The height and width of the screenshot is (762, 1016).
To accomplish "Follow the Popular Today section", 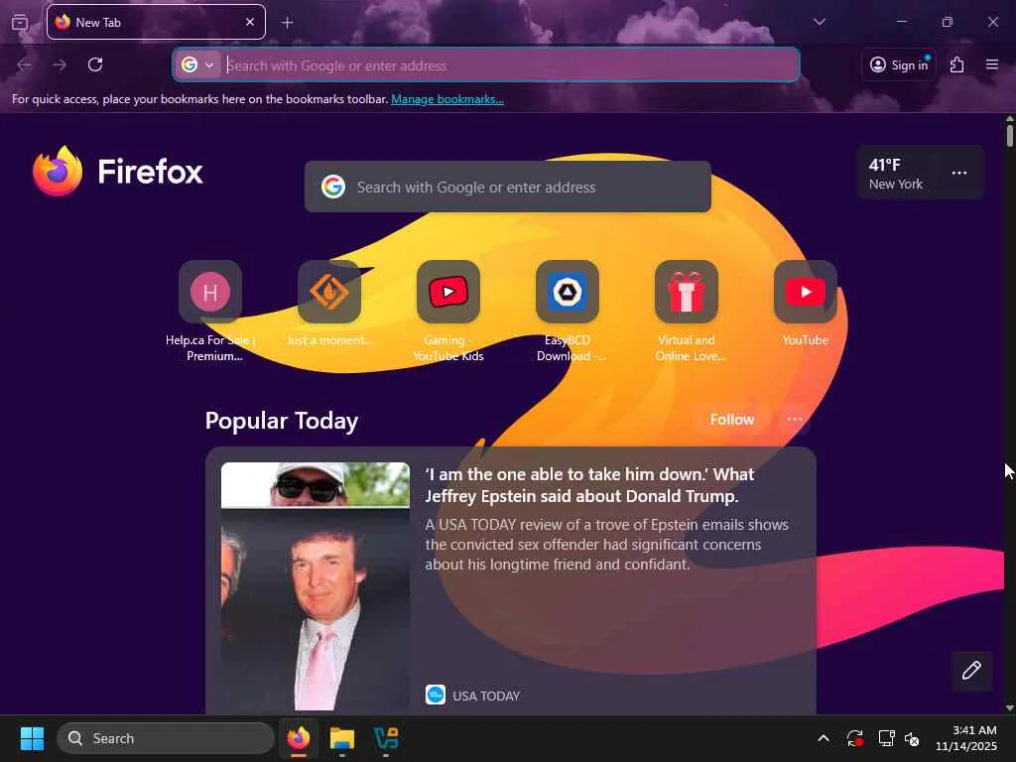I will click(731, 420).
